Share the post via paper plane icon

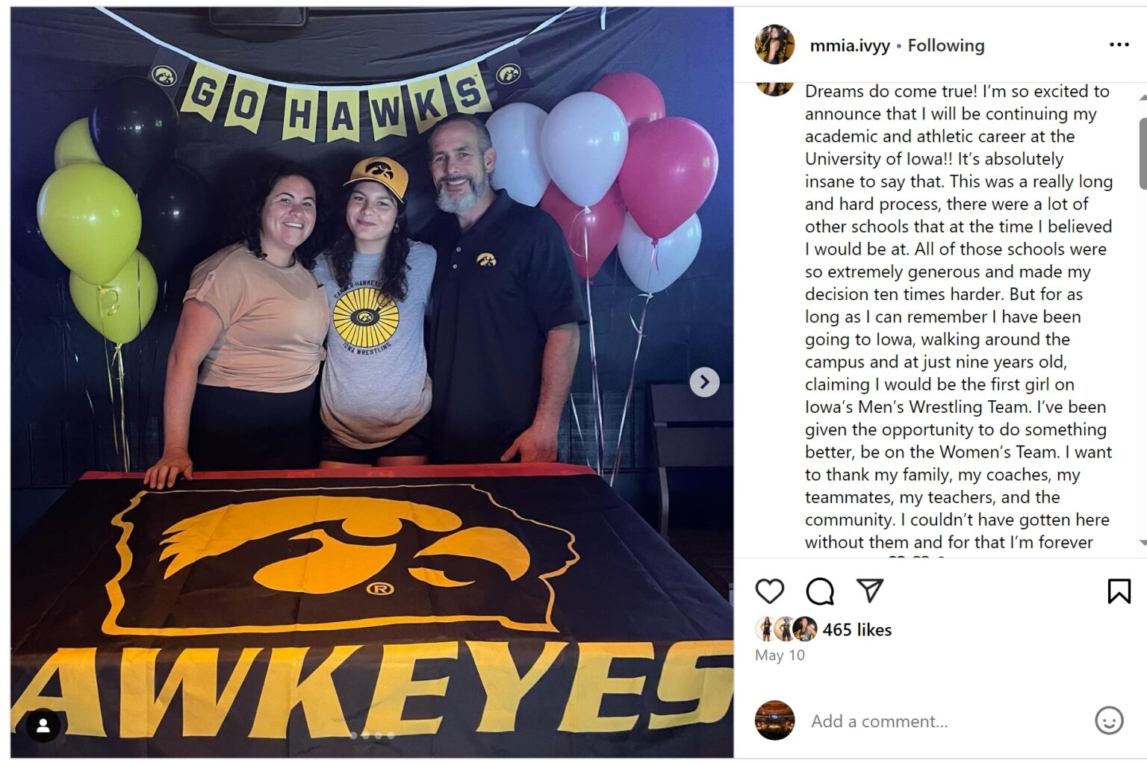(870, 591)
